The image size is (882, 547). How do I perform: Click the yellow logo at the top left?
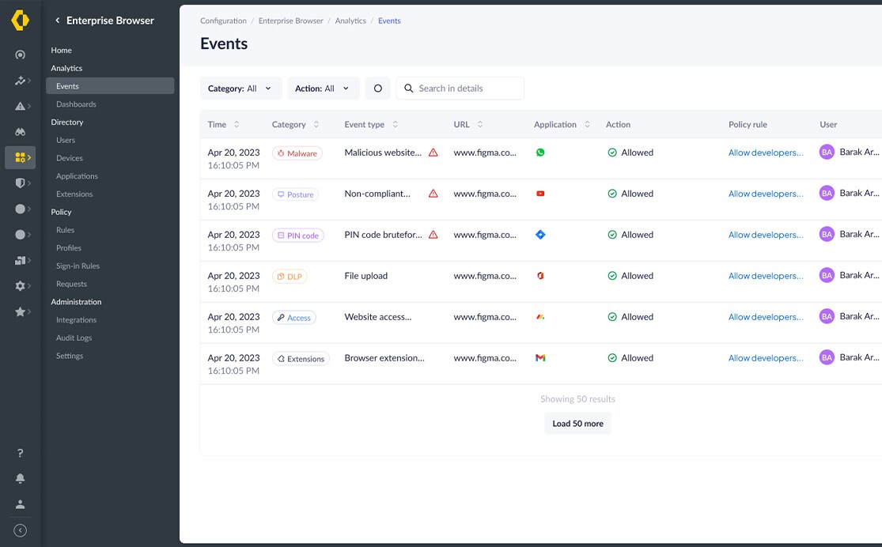[x=20, y=20]
